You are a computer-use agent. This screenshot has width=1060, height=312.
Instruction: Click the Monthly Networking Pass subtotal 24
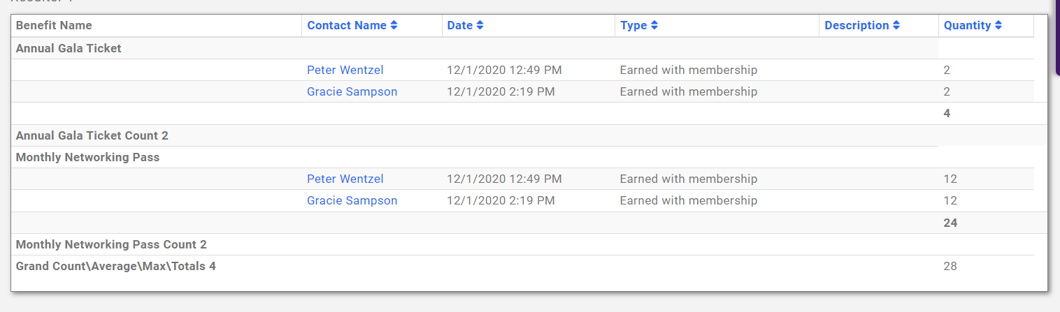point(950,223)
